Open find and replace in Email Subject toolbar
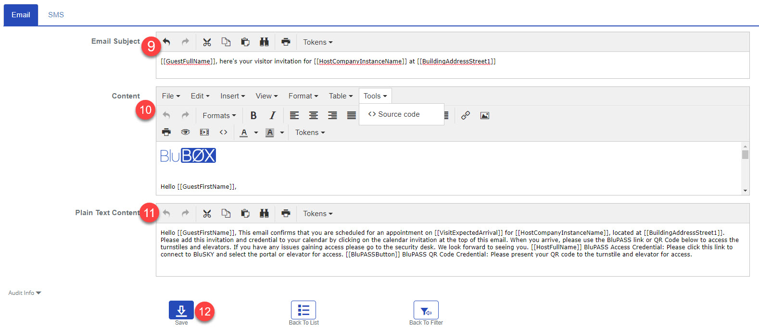 pyautogui.click(x=264, y=42)
